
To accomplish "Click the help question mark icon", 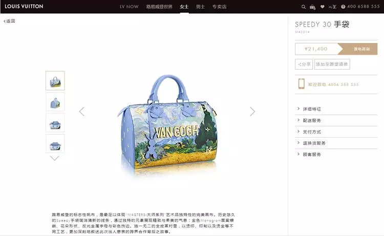I will pyautogui.click(x=343, y=7).
